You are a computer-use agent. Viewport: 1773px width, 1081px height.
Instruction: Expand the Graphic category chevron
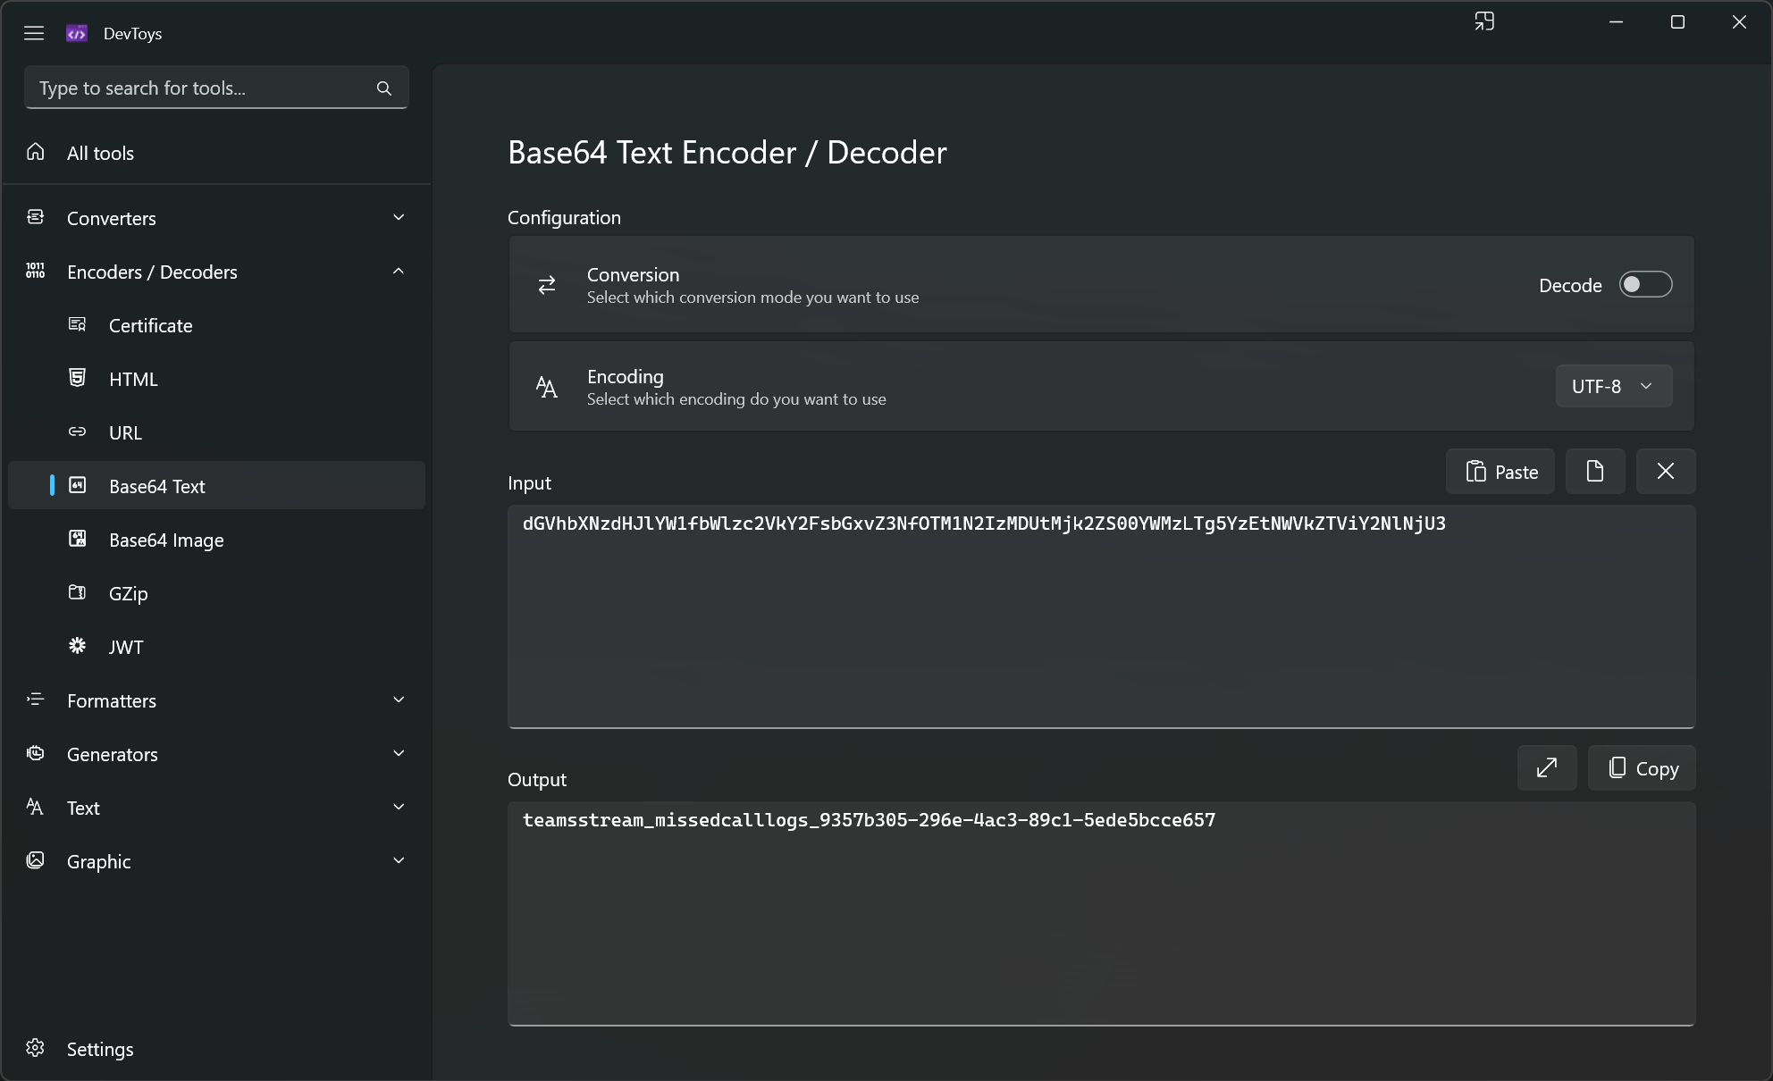pos(399,860)
